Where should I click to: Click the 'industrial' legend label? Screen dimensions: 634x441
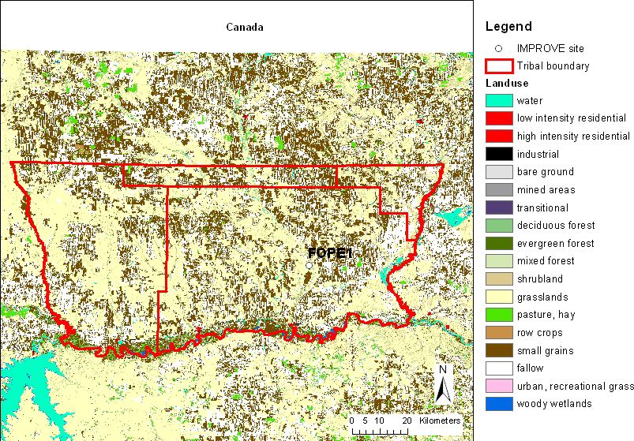(538, 154)
